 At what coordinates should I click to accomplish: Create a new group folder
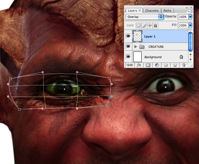pyautogui.click(x=166, y=65)
